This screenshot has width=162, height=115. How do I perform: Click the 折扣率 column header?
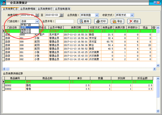click(121, 78)
